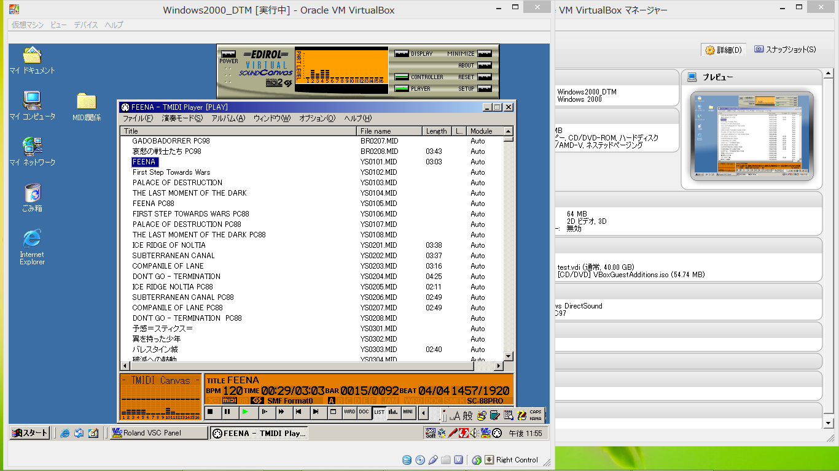Switch to Roland VSC Panel taskbar button
This screenshot has height=471, width=839.
coord(158,433)
